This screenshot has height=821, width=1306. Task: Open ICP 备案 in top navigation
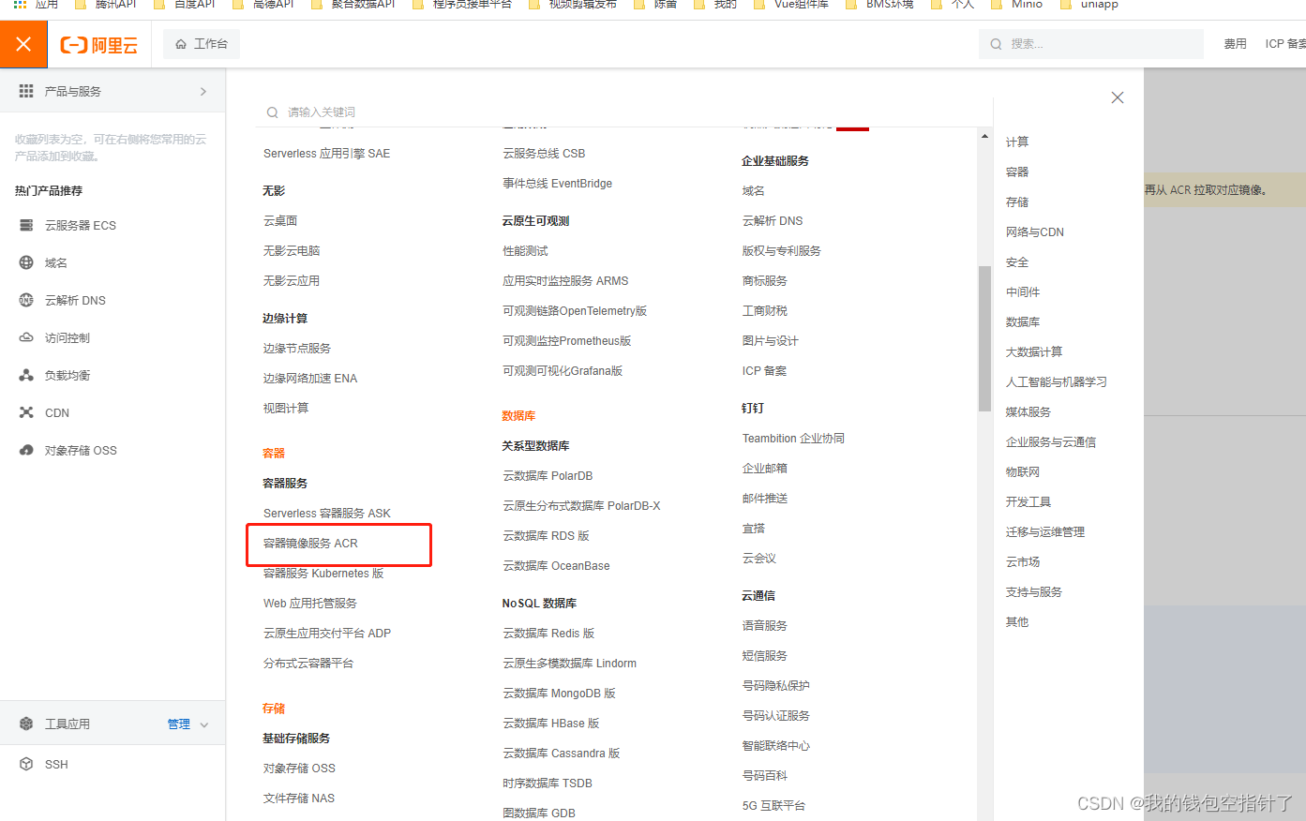(1285, 44)
